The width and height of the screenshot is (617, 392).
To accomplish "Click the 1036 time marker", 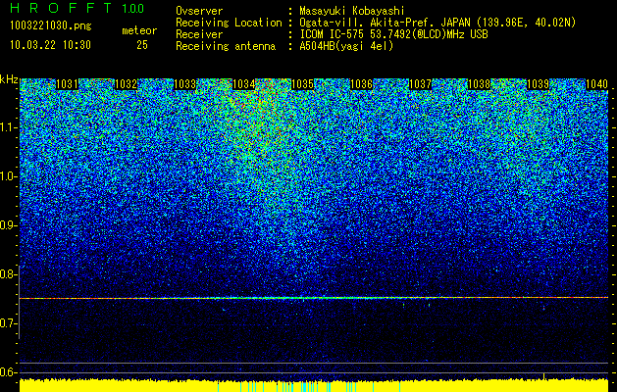I will click(x=361, y=84).
